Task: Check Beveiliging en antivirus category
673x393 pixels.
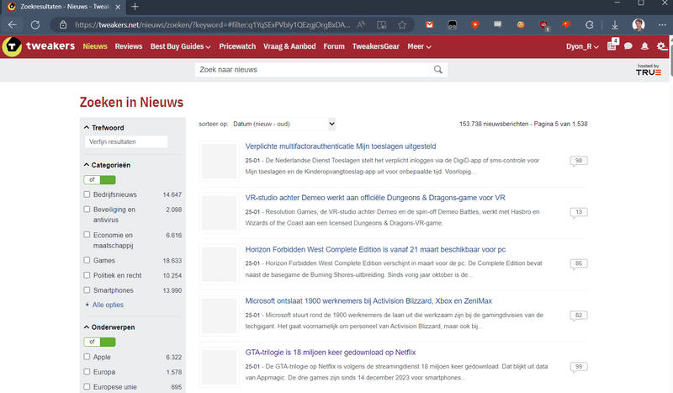Action: [87, 210]
